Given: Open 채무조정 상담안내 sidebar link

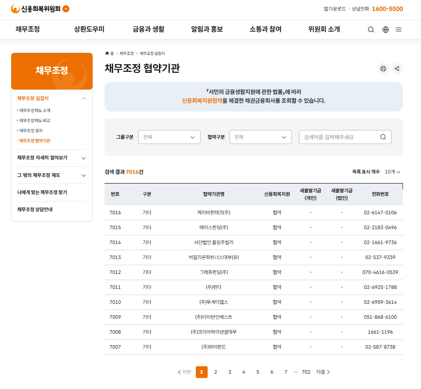Looking at the screenshot, I should click(35, 210).
